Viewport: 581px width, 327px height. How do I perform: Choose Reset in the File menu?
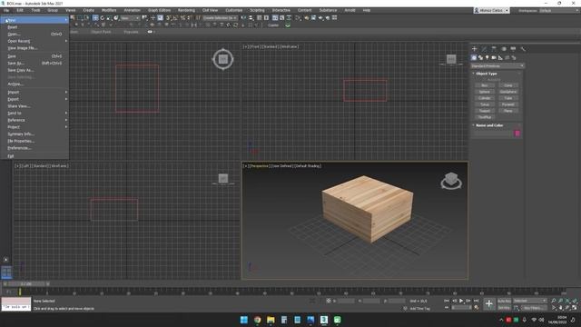coord(34,27)
